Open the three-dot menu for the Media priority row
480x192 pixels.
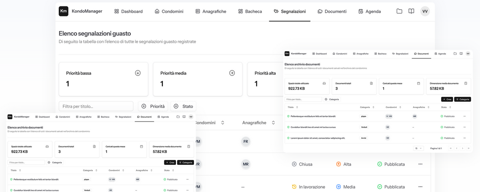[420, 187]
